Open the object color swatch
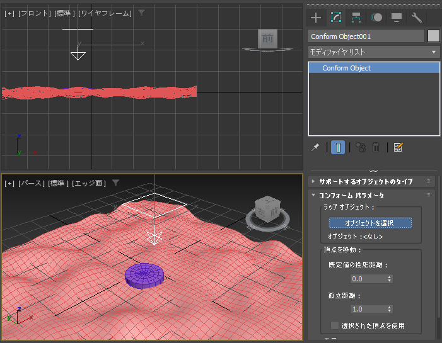The height and width of the screenshot is (343, 442). click(x=434, y=37)
